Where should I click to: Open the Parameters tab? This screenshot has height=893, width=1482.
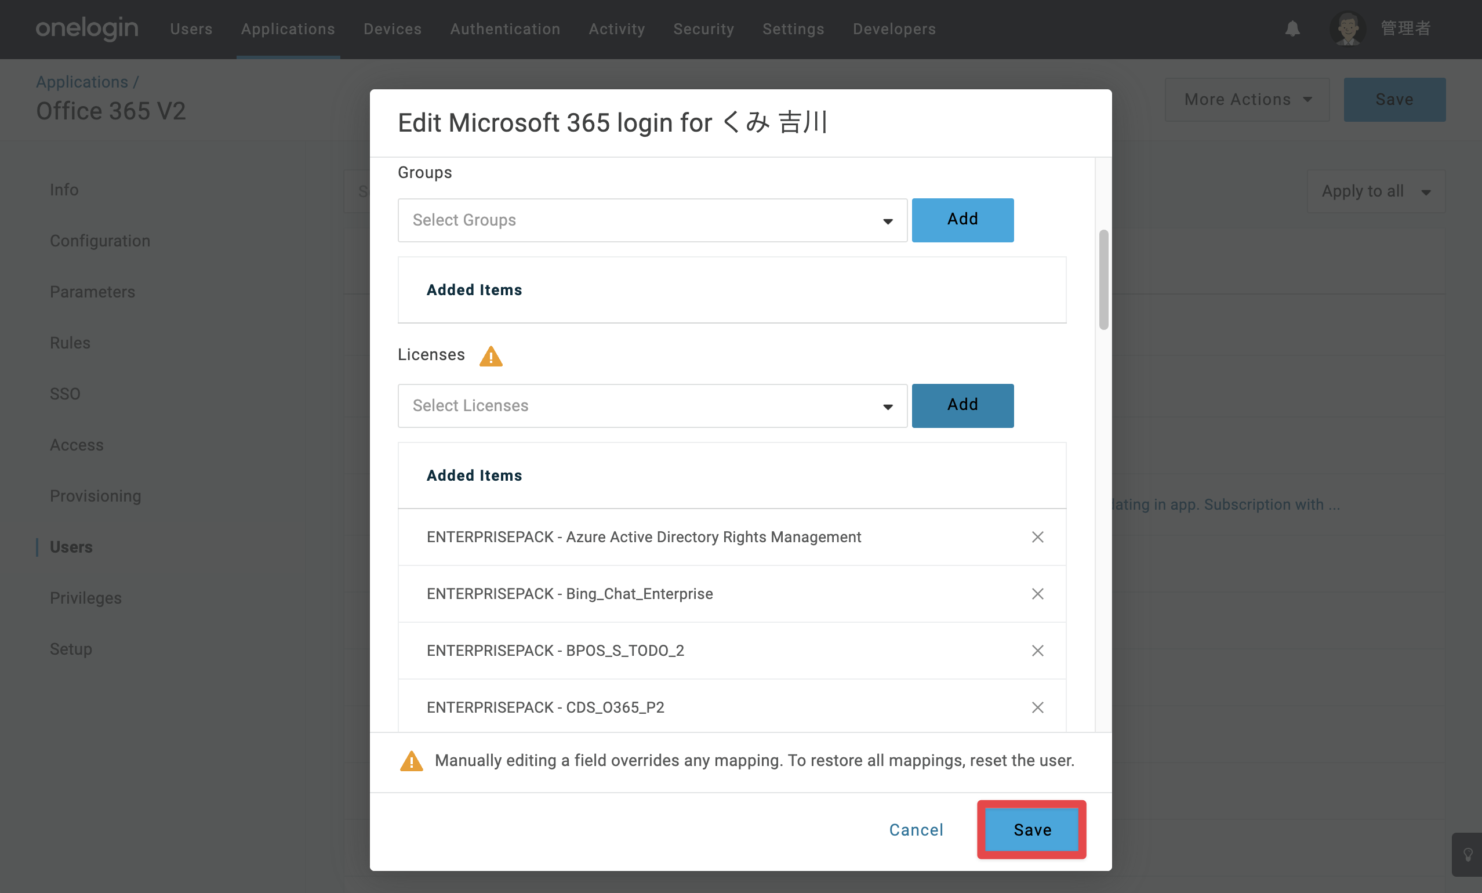(x=92, y=292)
